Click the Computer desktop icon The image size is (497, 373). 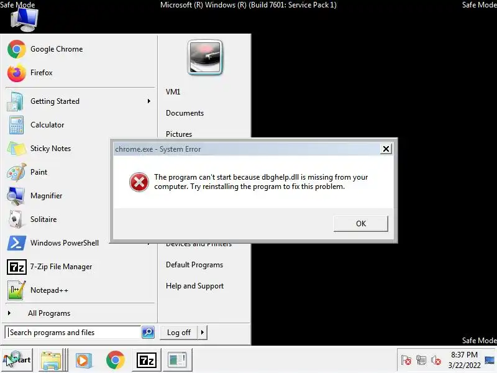click(24, 20)
